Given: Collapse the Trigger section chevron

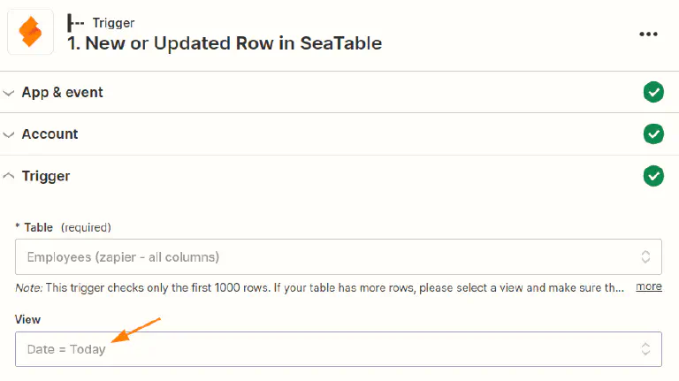Looking at the screenshot, I should [x=10, y=176].
